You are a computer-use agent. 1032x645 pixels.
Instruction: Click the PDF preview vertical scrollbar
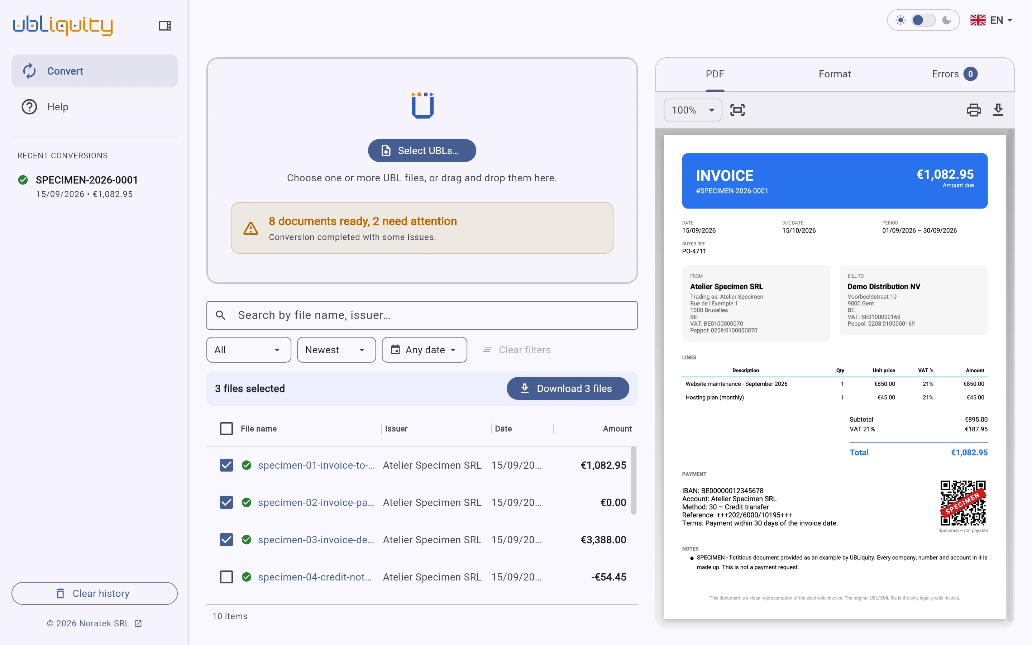(1010, 376)
